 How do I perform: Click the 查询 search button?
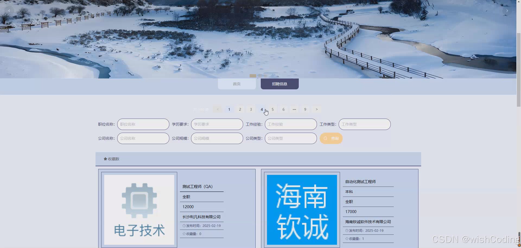click(x=331, y=138)
